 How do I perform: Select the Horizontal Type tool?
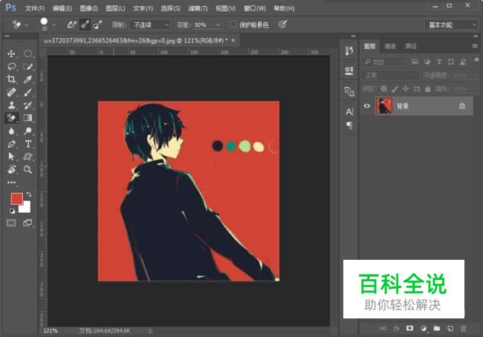click(27, 144)
